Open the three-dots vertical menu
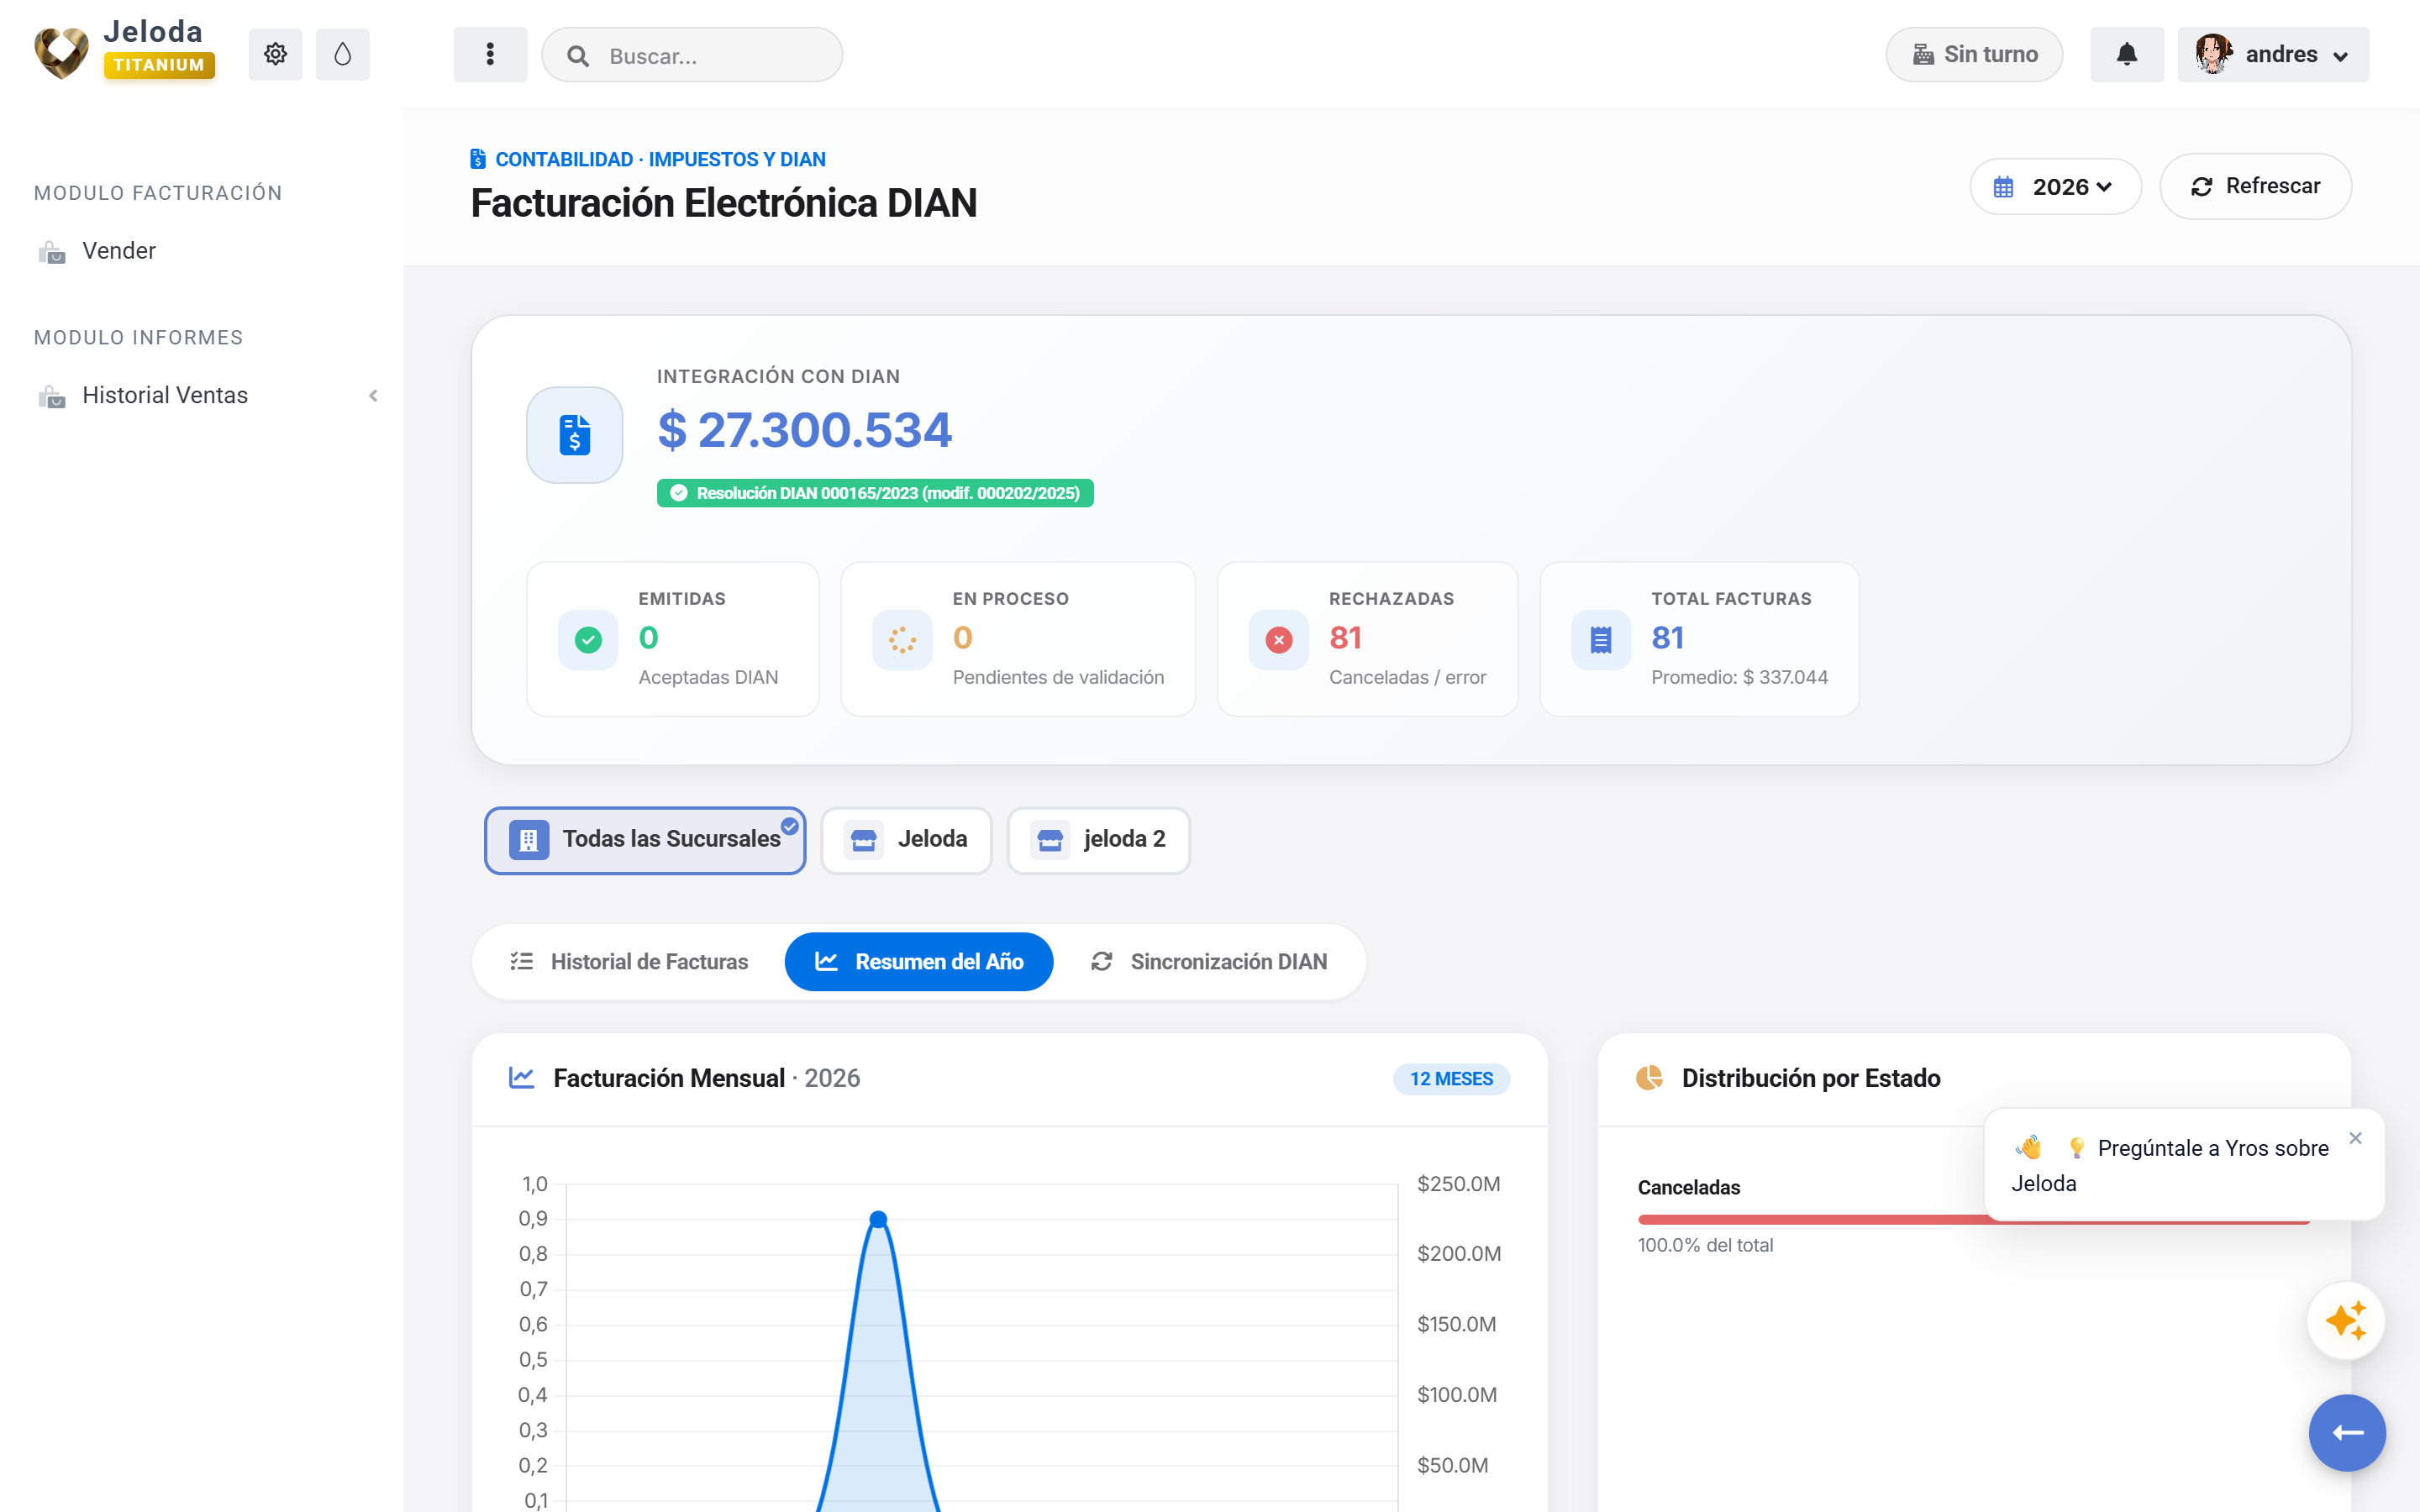 pyautogui.click(x=490, y=54)
